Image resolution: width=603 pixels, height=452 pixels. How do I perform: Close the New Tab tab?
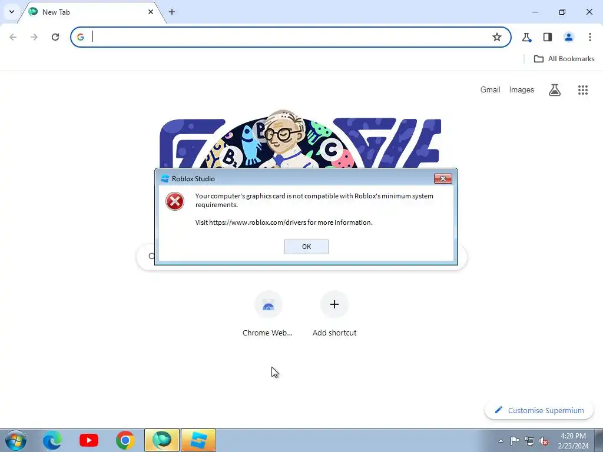pos(151,12)
